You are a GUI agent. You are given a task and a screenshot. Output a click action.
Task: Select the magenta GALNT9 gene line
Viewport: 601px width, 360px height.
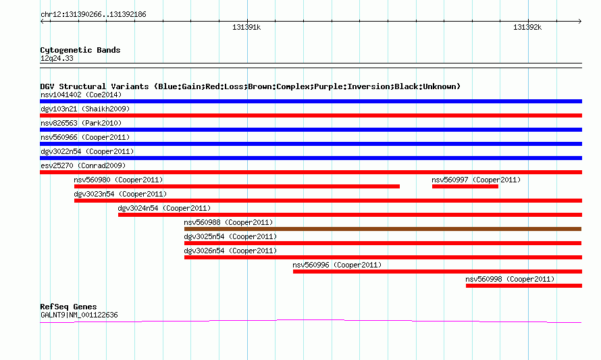tap(311, 321)
